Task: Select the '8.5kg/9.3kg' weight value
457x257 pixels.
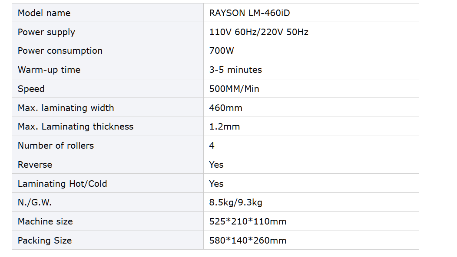Action: (235, 202)
